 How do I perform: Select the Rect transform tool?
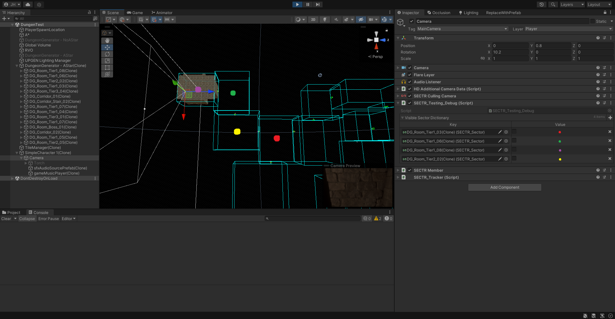coord(107,68)
